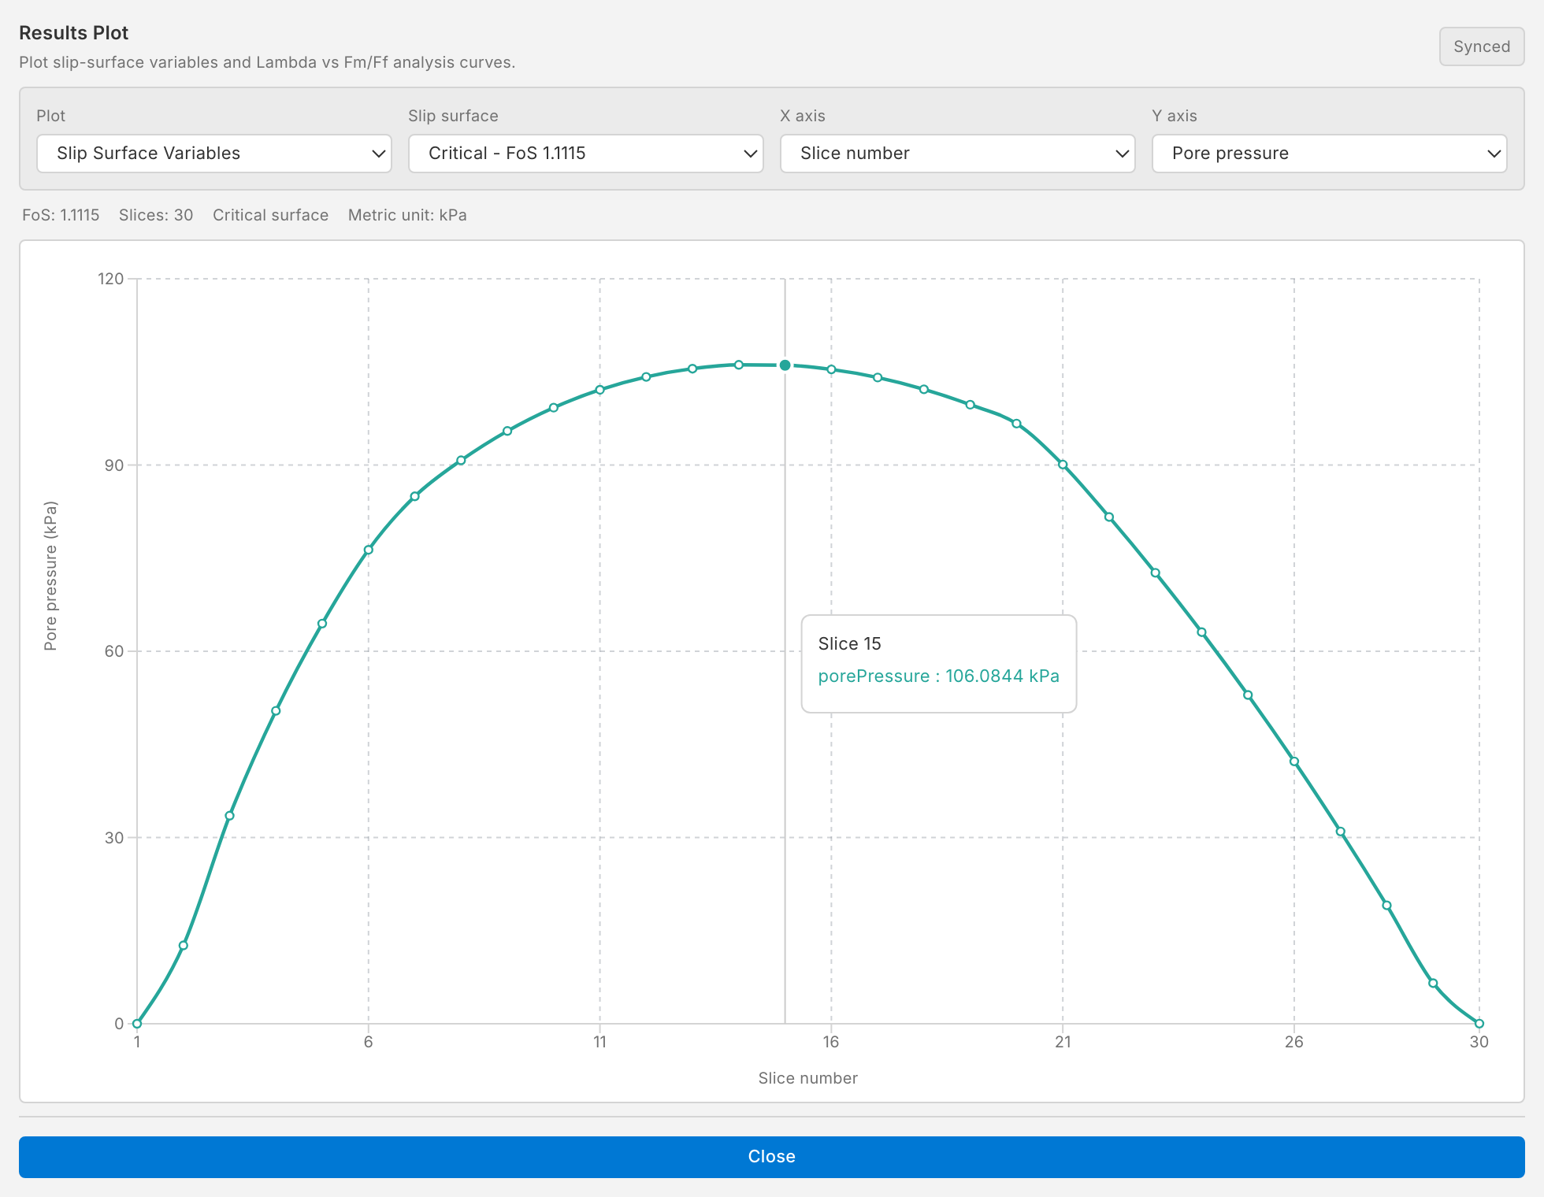1544x1197 pixels.
Task: Click the 90 y-axis tick label
Action: click(x=114, y=465)
